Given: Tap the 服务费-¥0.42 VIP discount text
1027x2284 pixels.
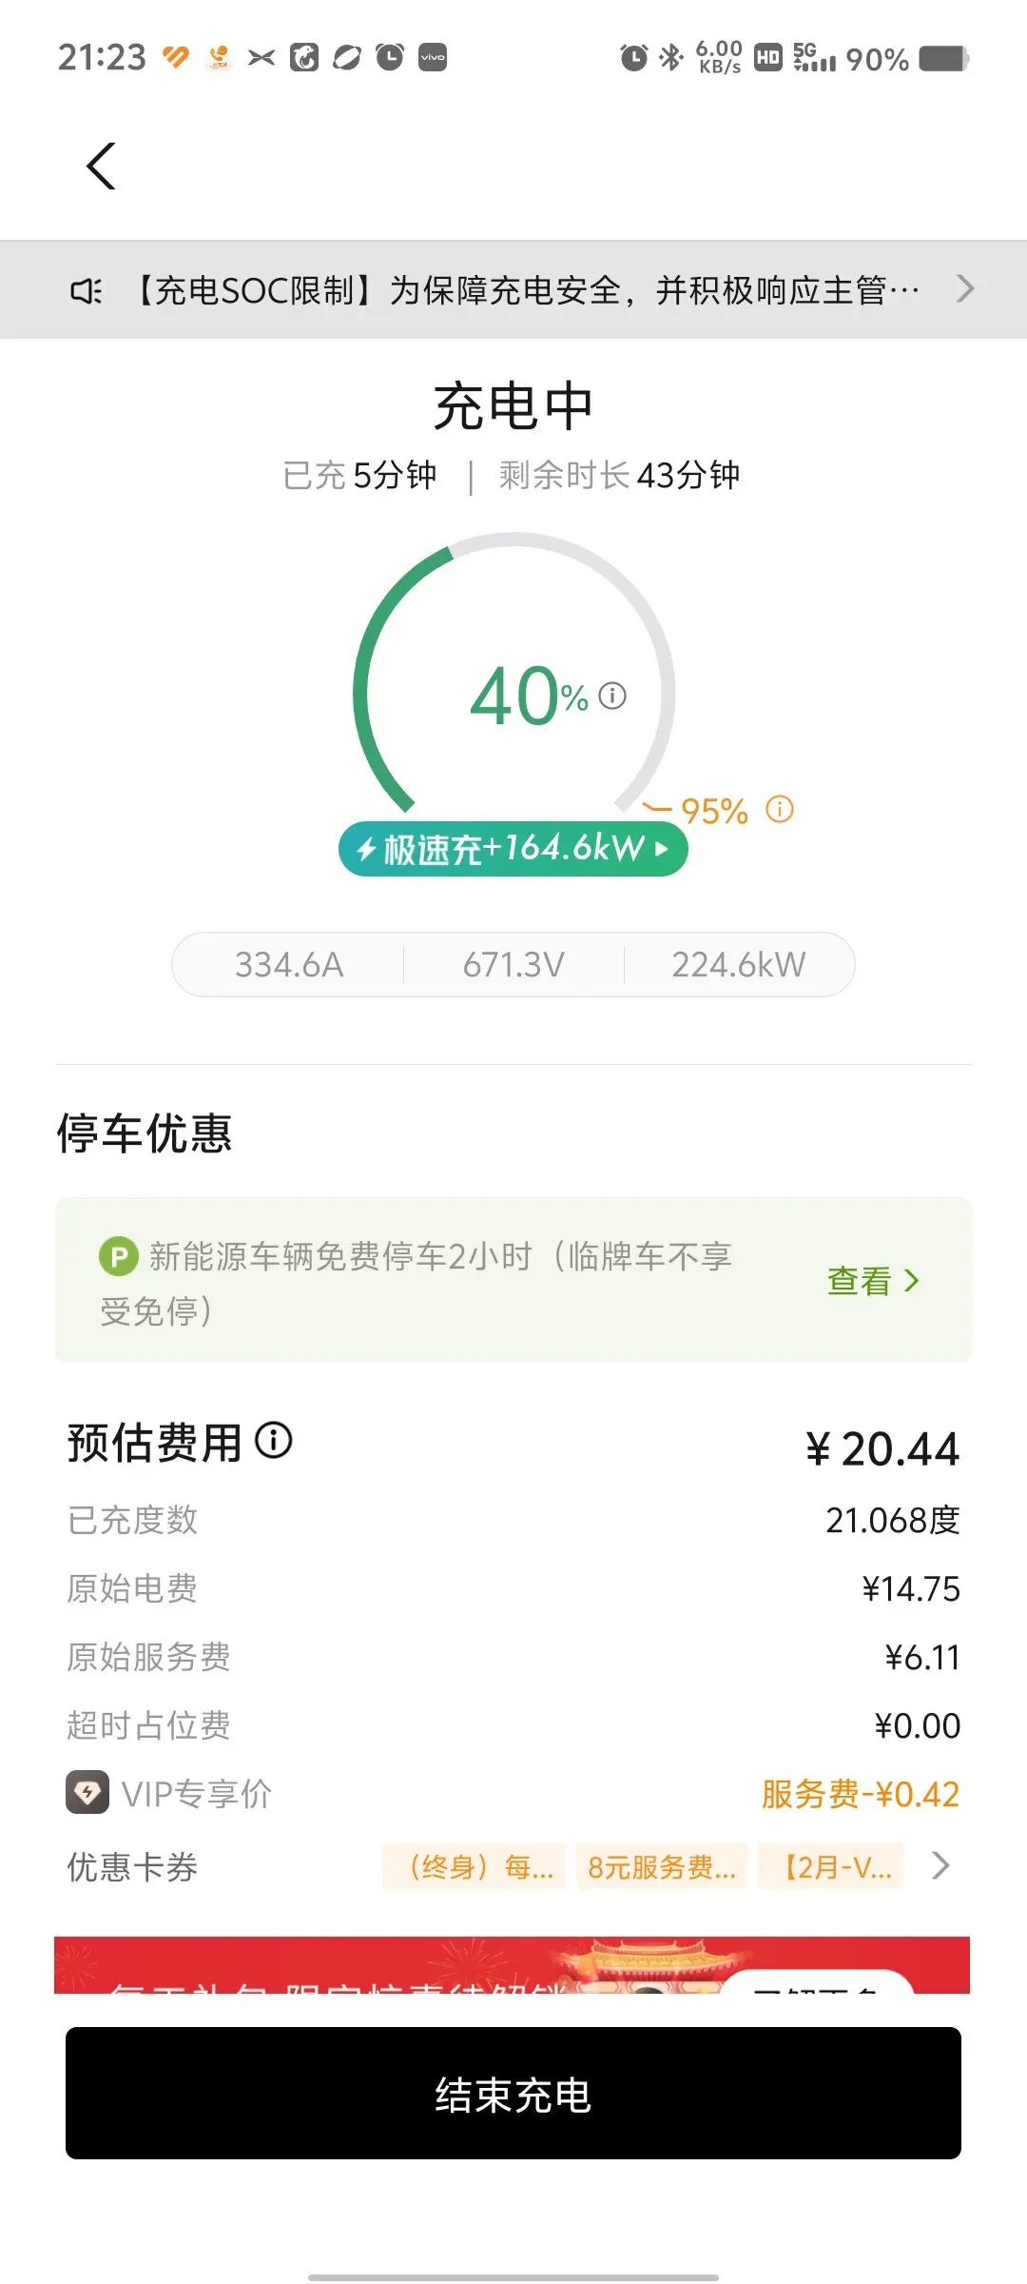Looking at the screenshot, I should point(860,1794).
